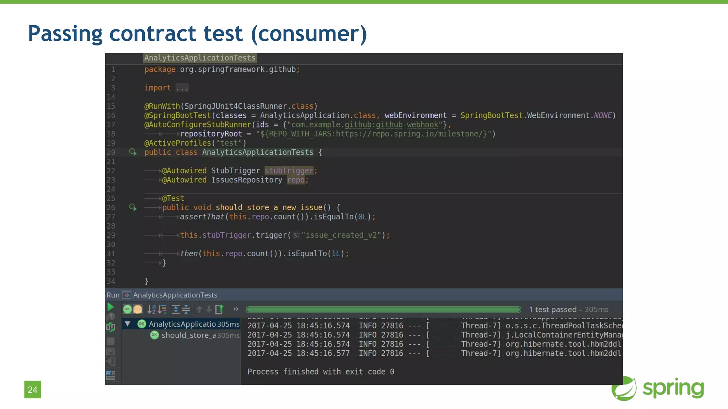Image resolution: width=728 pixels, height=409 pixels.
Task: Click the run configuration icon beside Run
Action: pyautogui.click(x=127, y=295)
